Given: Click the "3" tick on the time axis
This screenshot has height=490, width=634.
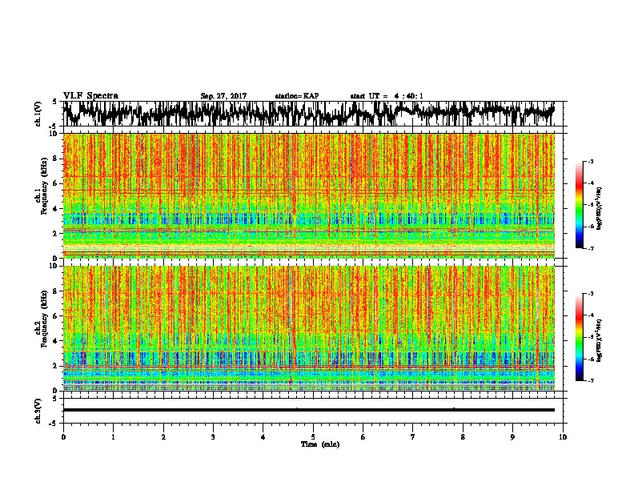Looking at the screenshot, I should (x=213, y=437).
